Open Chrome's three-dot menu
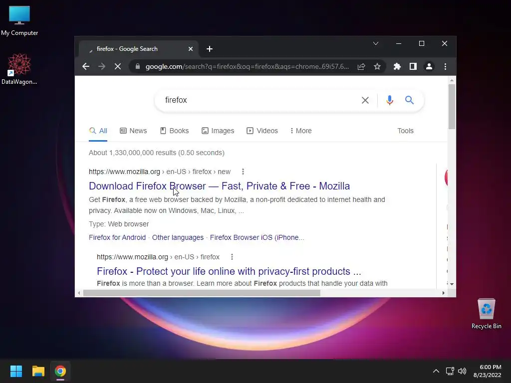The height and width of the screenshot is (383, 511). [x=445, y=66]
